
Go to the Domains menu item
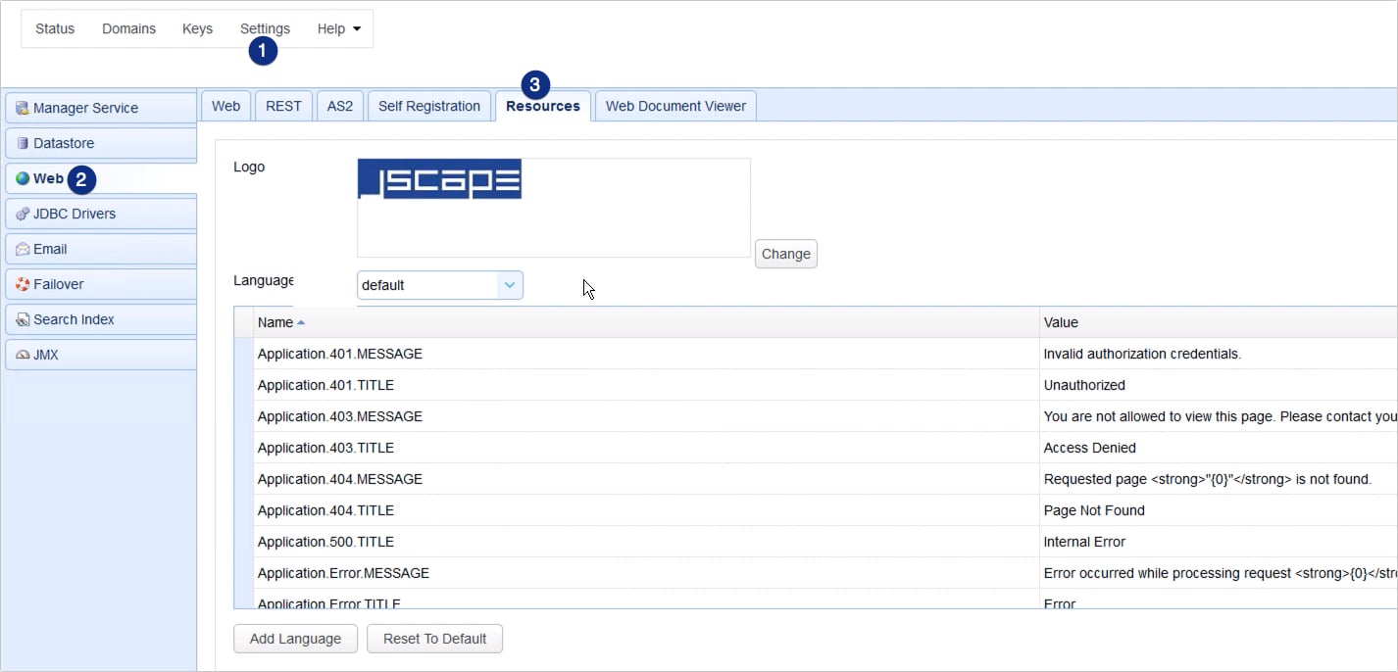[x=128, y=28]
